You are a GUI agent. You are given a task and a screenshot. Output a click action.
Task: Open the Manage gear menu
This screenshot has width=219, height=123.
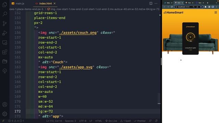tap(4, 114)
